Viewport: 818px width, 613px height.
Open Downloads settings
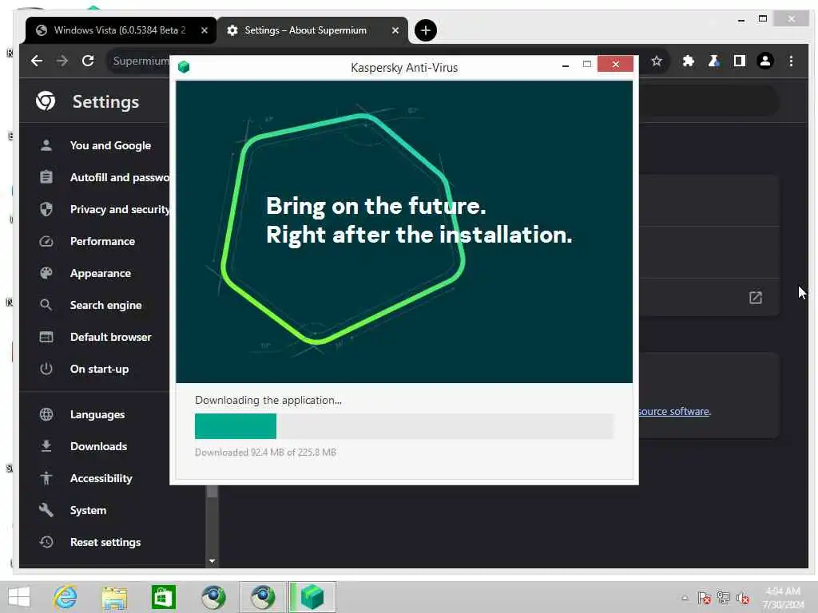point(99,446)
